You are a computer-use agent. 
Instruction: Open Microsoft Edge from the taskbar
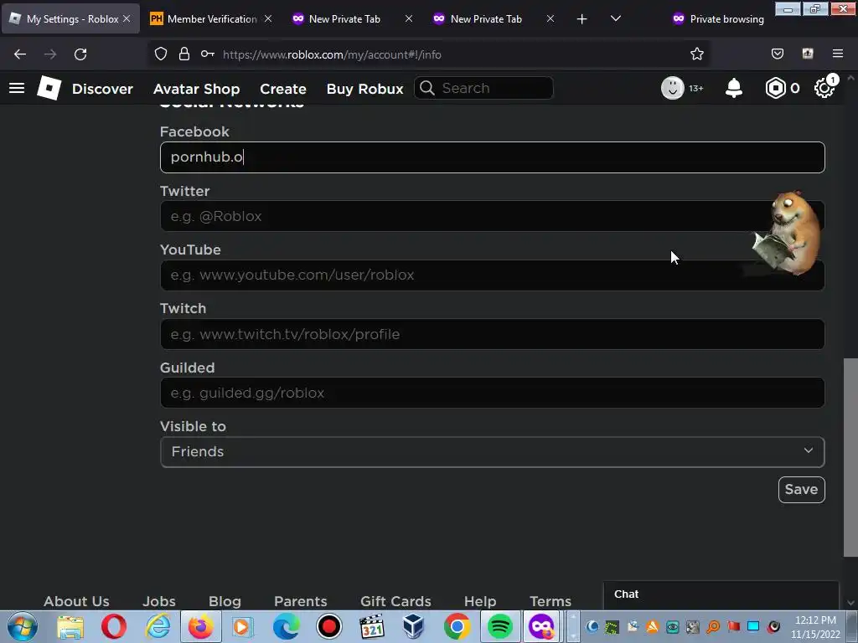click(287, 626)
